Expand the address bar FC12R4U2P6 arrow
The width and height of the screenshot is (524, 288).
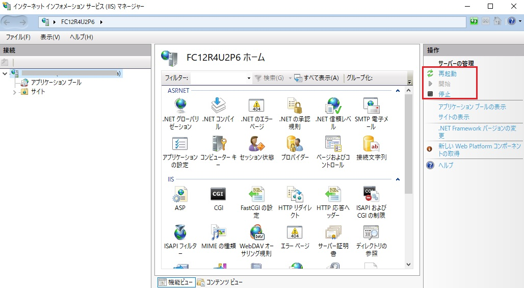[101, 22]
